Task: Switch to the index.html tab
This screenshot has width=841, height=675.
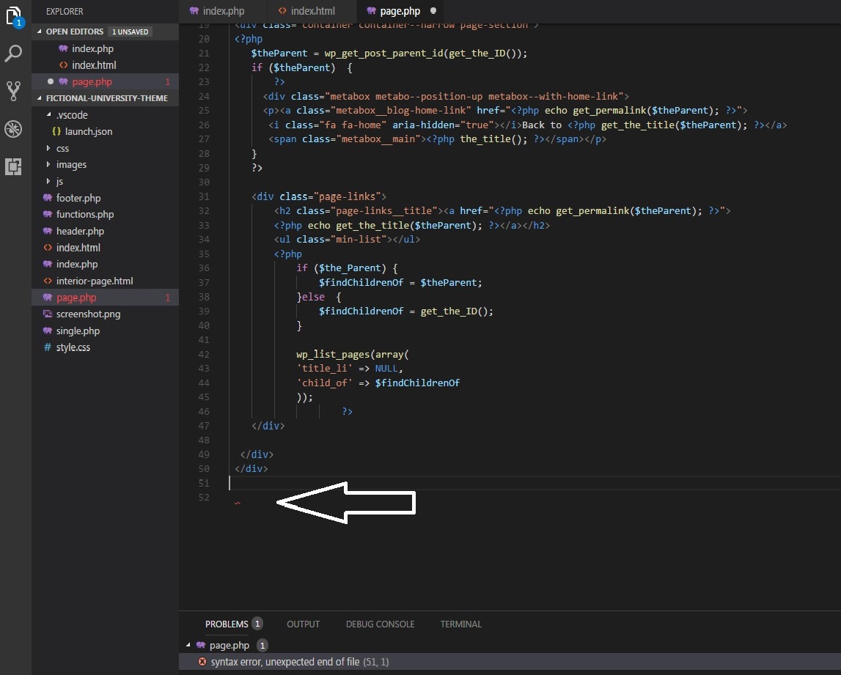Action: (315, 11)
